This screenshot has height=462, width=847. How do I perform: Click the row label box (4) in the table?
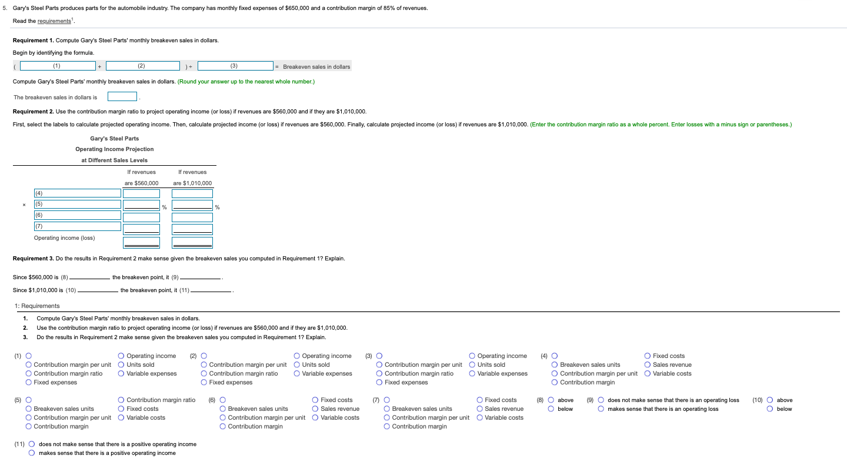pos(76,192)
